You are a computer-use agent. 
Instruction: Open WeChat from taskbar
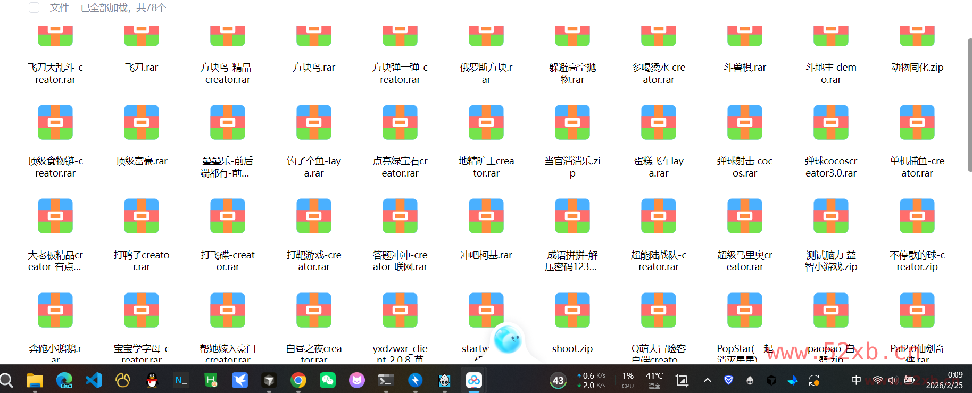328,380
